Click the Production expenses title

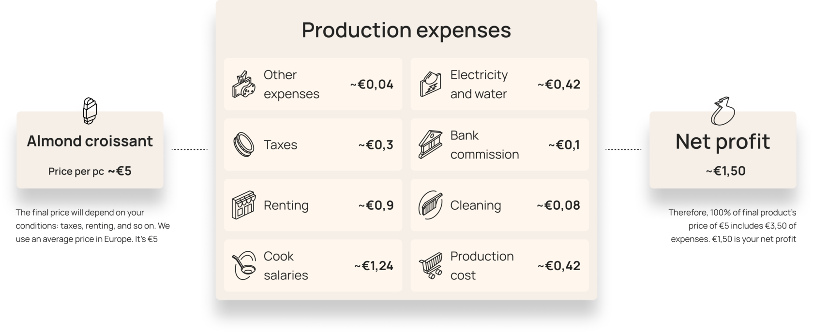[x=406, y=30]
